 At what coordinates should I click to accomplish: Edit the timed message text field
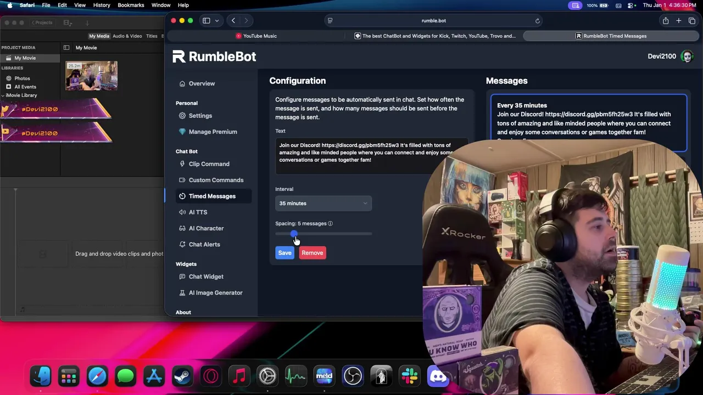[371, 156]
